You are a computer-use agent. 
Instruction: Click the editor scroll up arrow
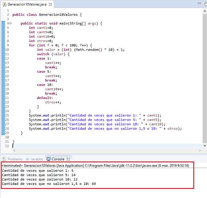pyautogui.click(x=204, y=12)
